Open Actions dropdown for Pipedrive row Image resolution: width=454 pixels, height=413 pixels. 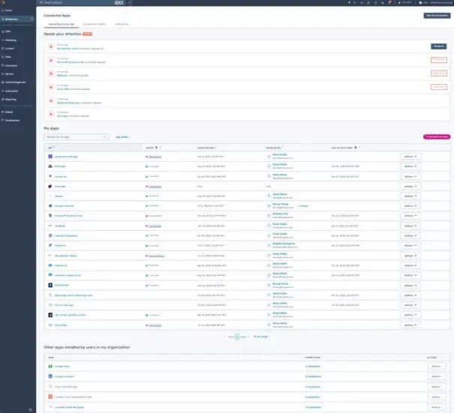click(x=410, y=246)
